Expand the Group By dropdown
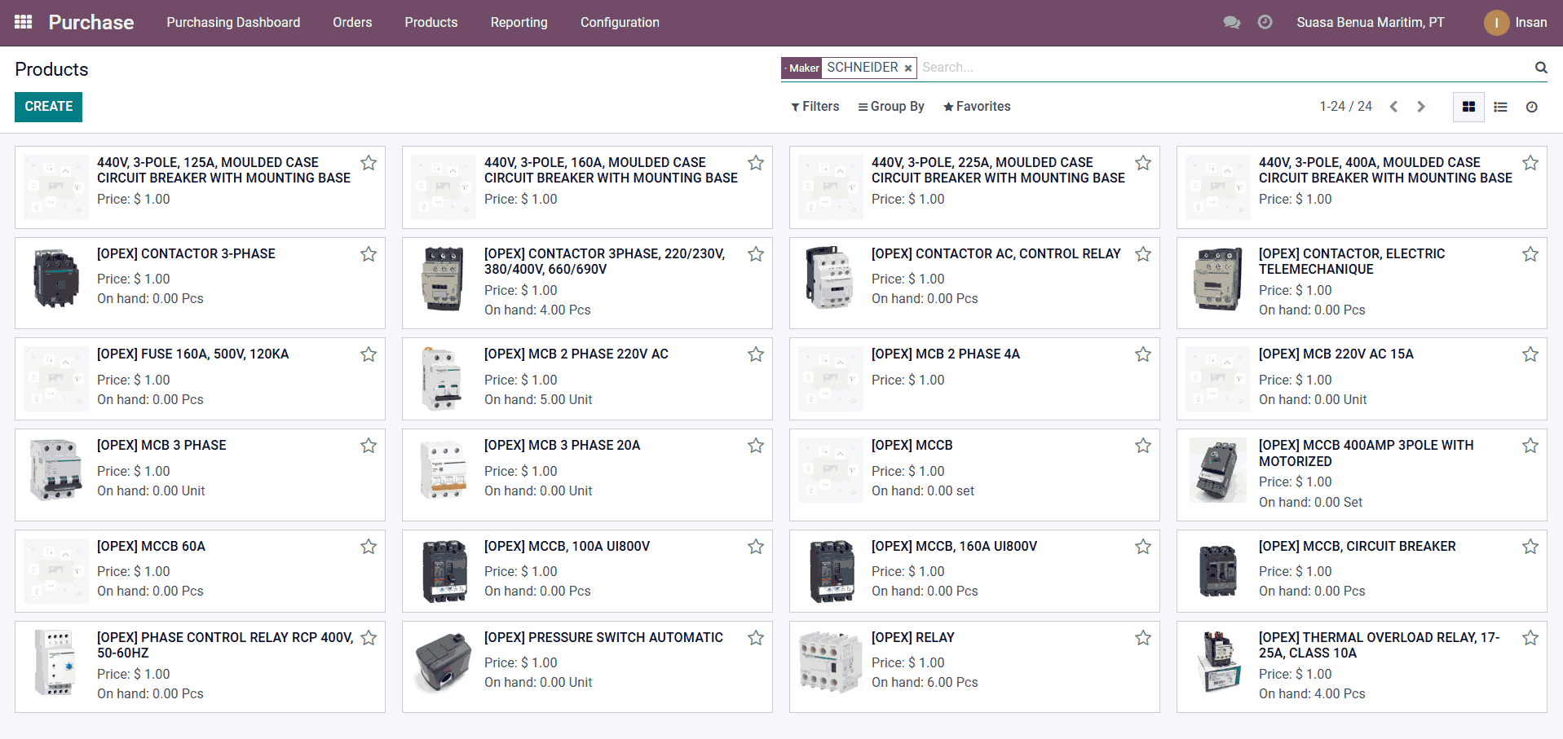The height and width of the screenshot is (739, 1563). (x=890, y=107)
